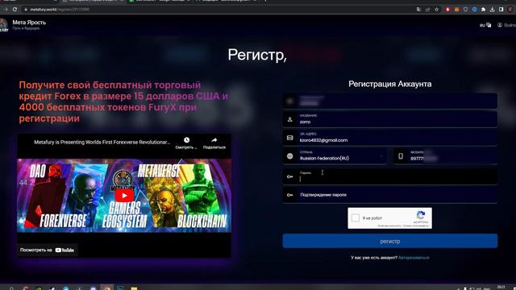Image resolution: width=516 pixels, height=290 pixels.
Task: Click the reCAPTCHA logo
Action: [421, 215]
